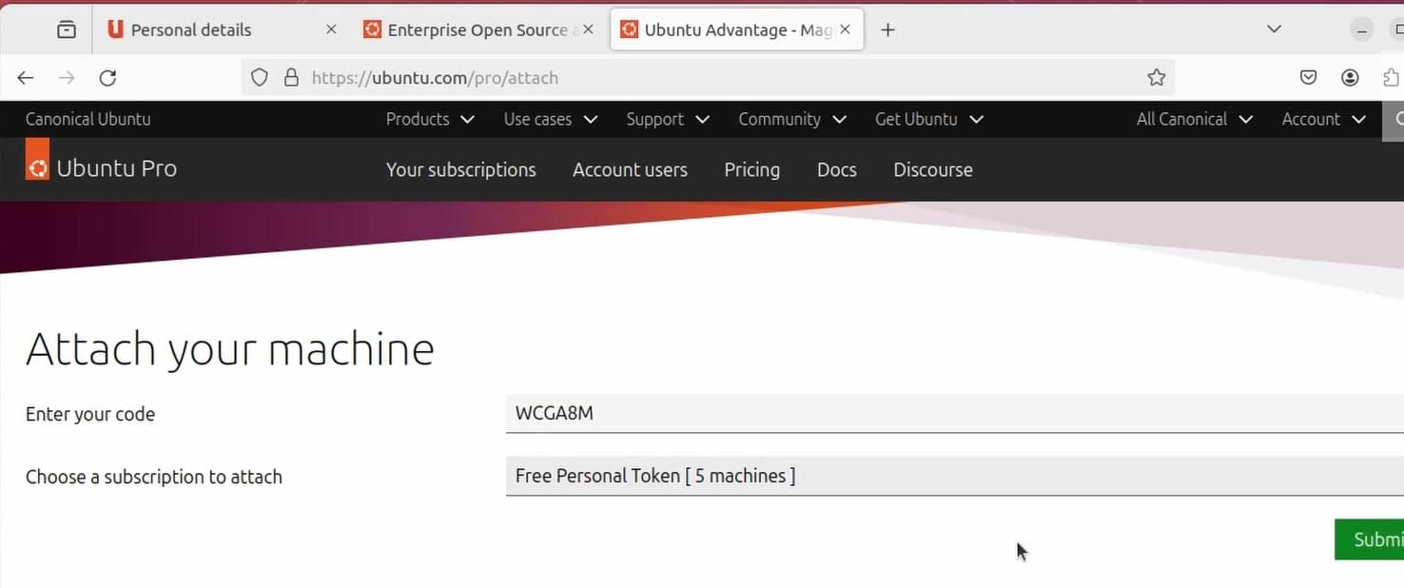Open Account users page

630,169
